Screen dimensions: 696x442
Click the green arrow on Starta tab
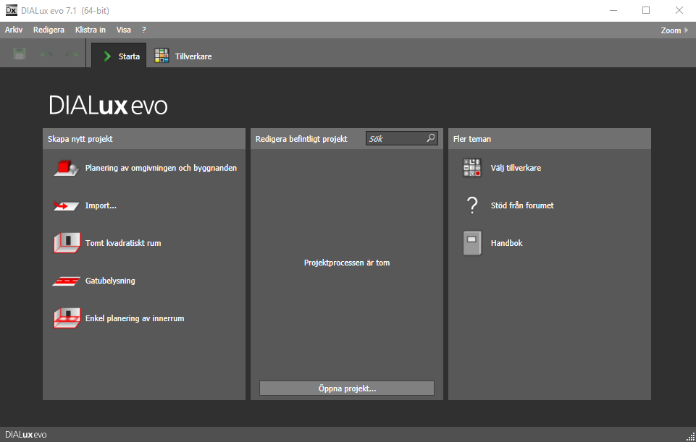coord(107,56)
